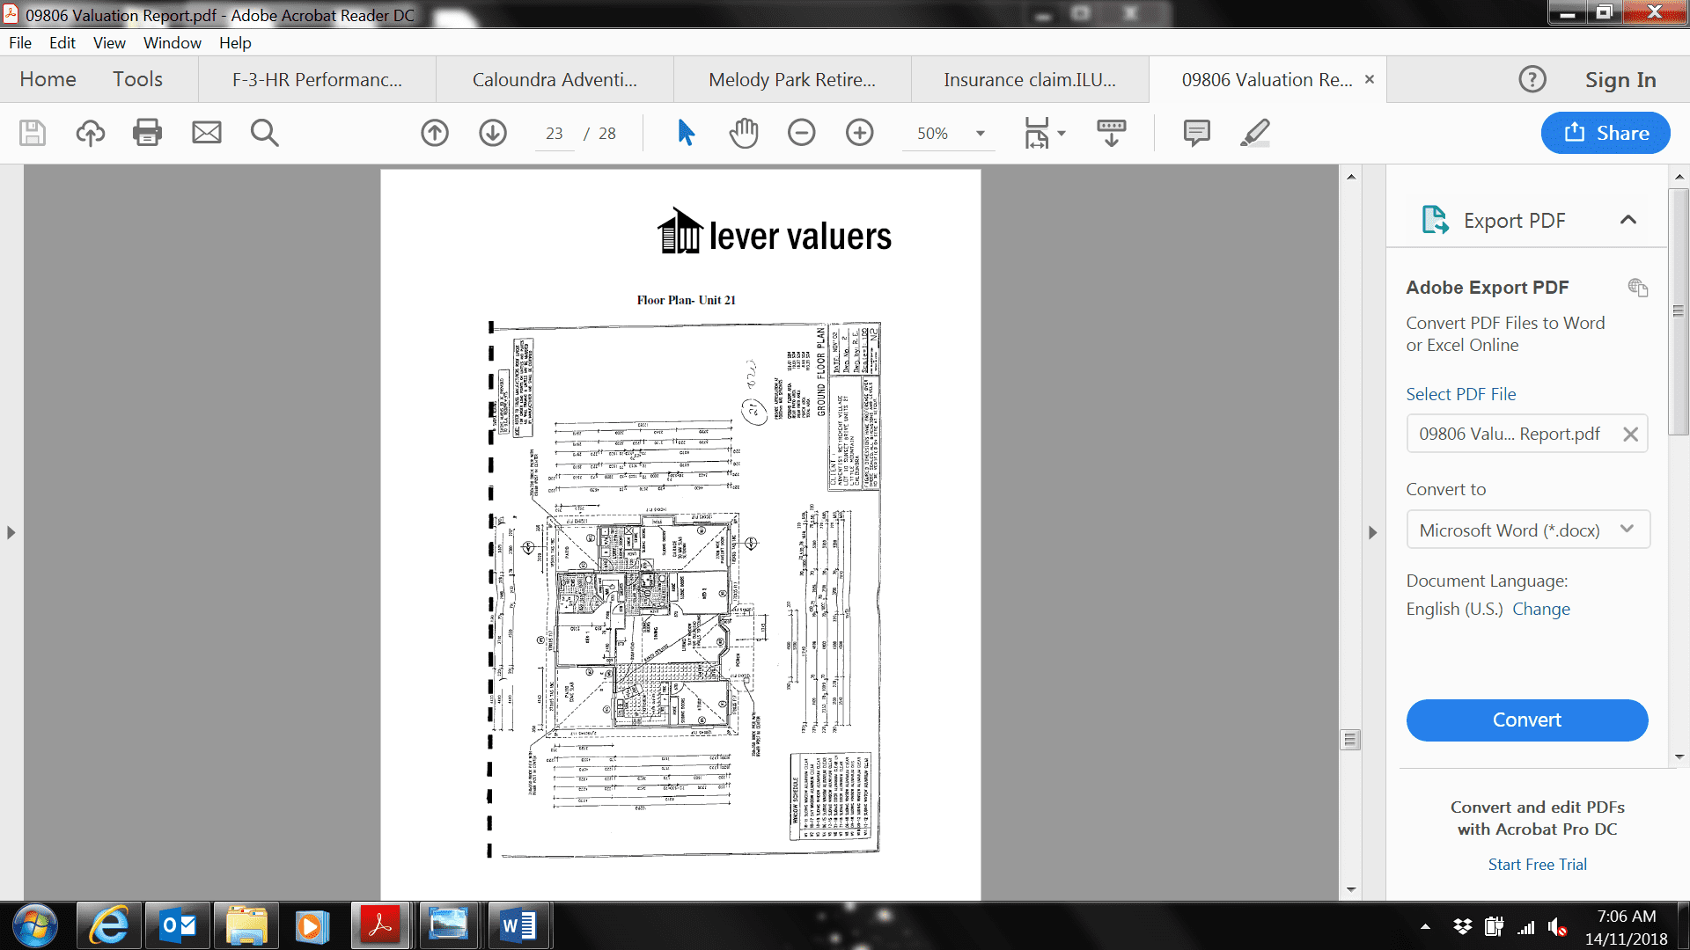The image size is (1690, 950).
Task: Open the 50% zoom level dropdown
Action: coord(980,134)
